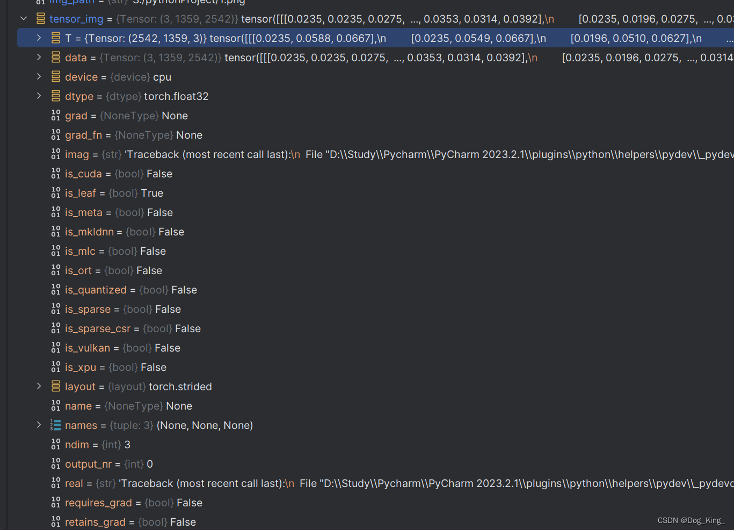Click the primitive icon beside requires_grad
The image size is (734, 530).
click(x=56, y=503)
